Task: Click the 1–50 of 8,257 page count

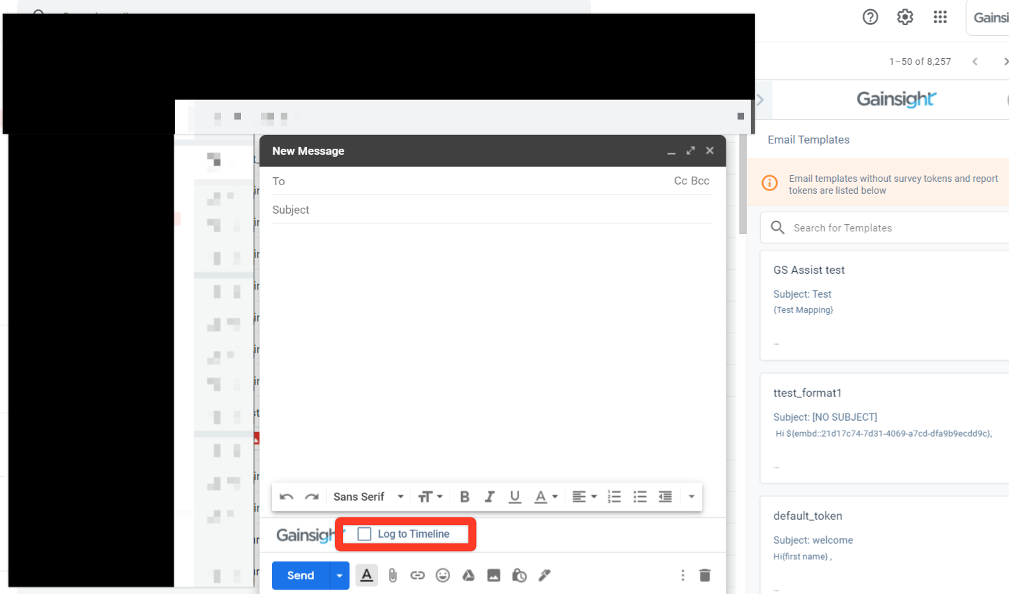Action: [x=920, y=62]
